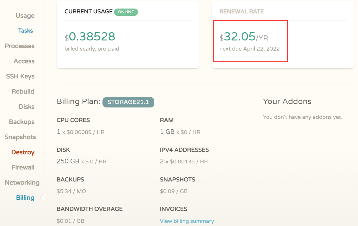Screen dimensions: 358x226
Task: Navigate to SSH Keys
Action: 20,76
